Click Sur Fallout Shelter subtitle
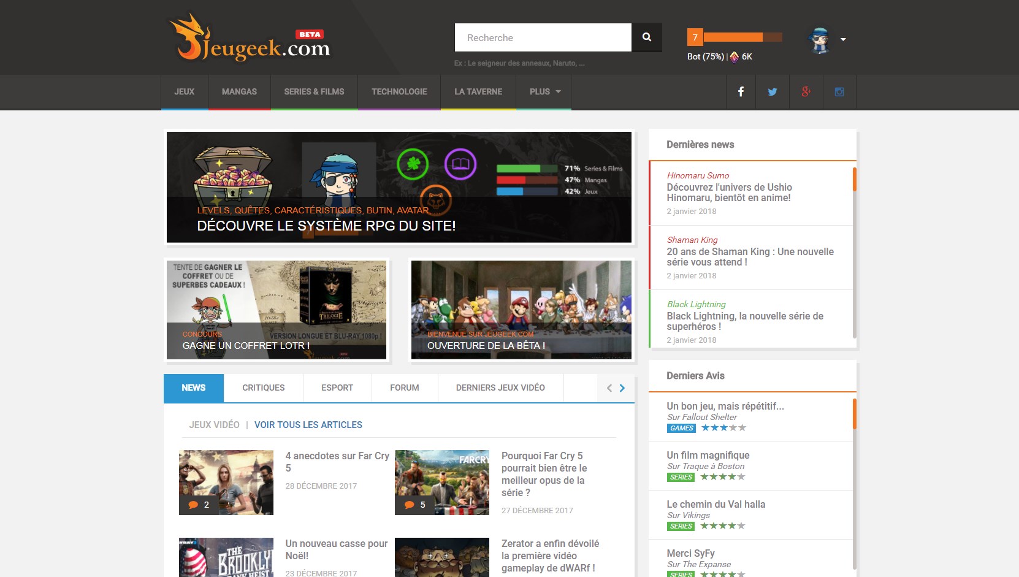 tap(702, 417)
